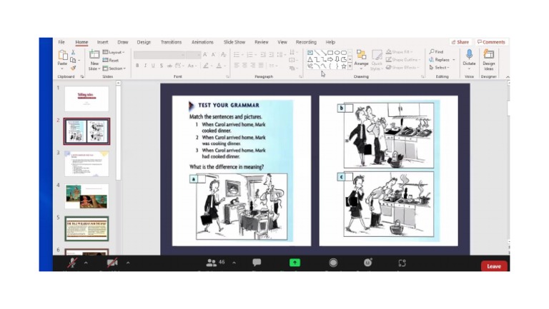
Task: Open Design Ideas in the ribbon
Action: (489, 57)
